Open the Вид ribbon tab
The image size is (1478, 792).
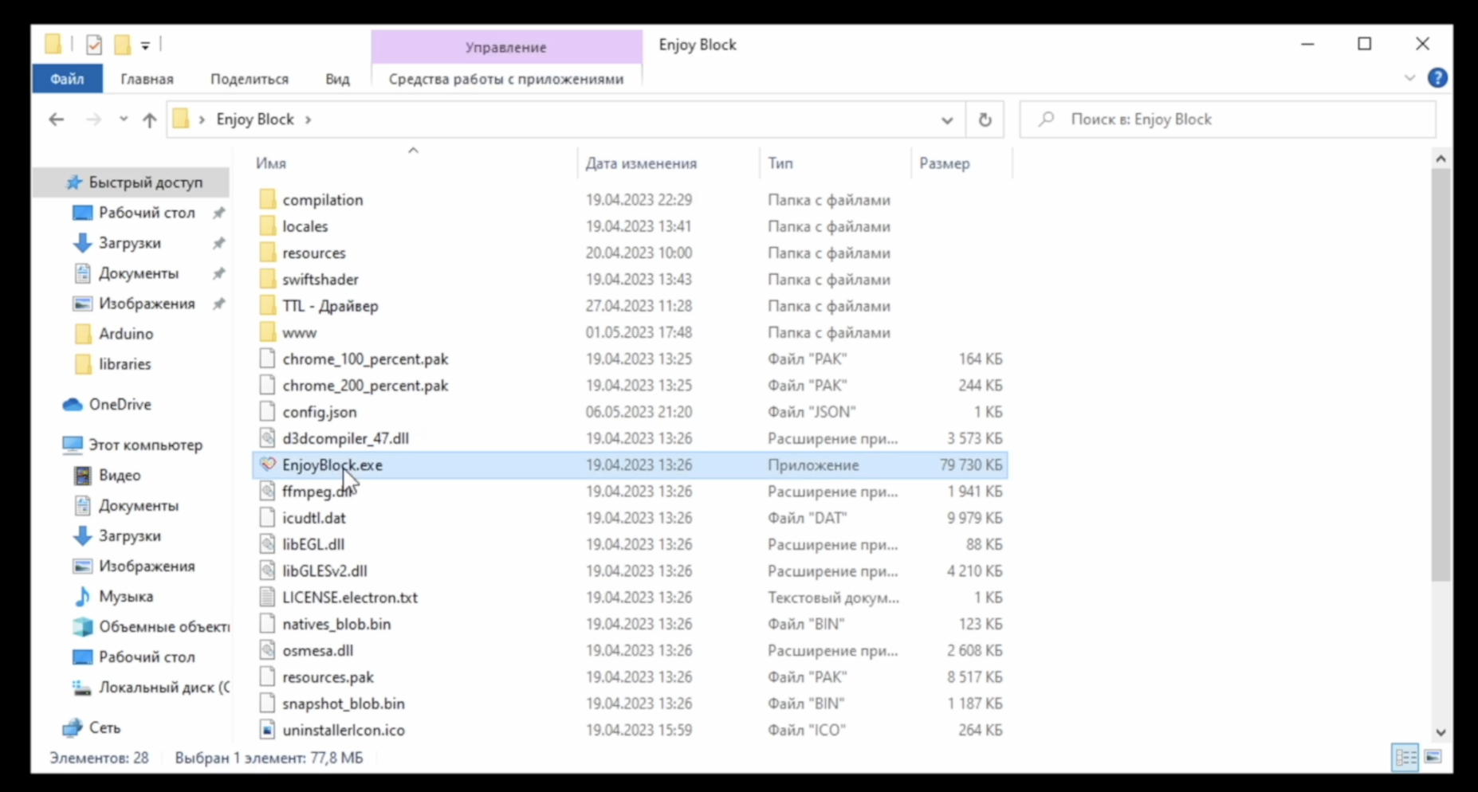pyautogui.click(x=337, y=79)
